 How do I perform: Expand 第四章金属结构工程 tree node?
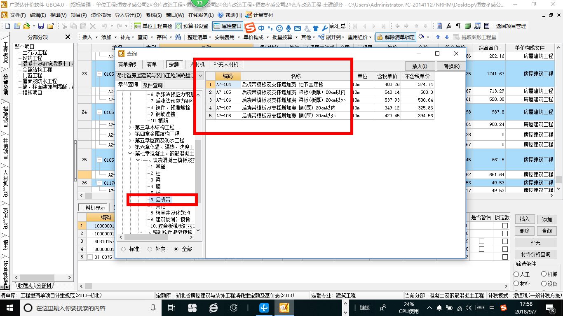pyautogui.click(x=131, y=134)
